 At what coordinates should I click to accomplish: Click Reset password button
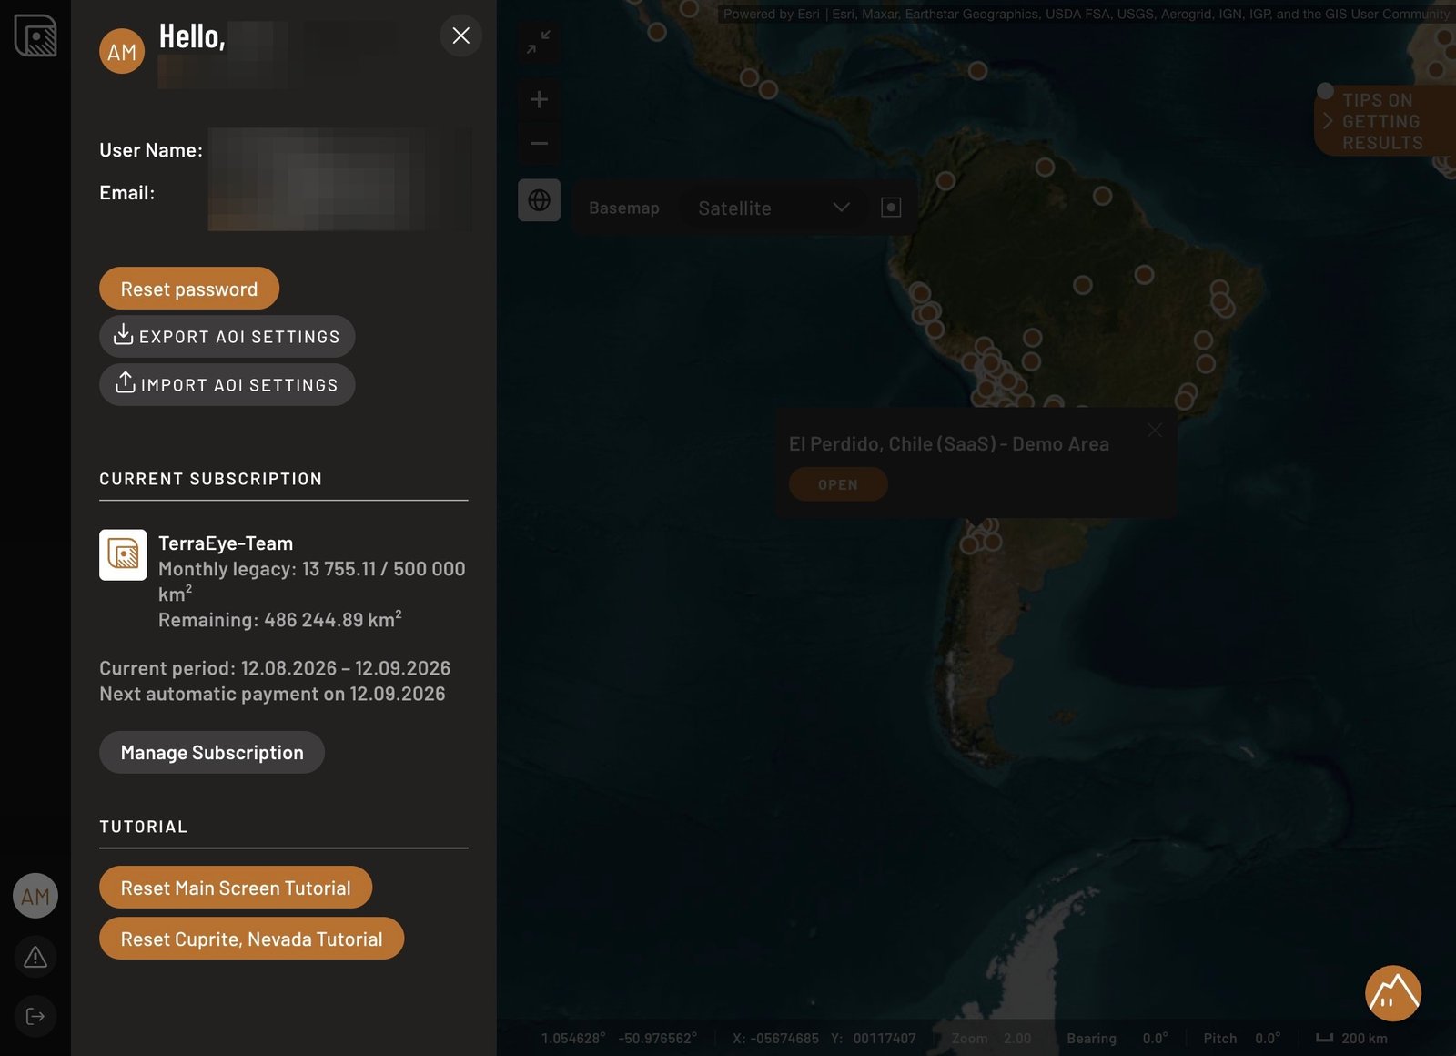[x=189, y=289]
